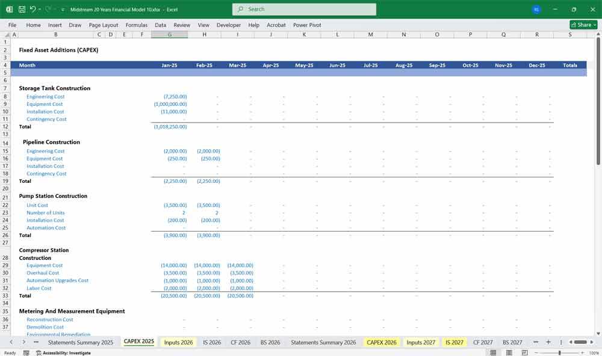The width and height of the screenshot is (602, 356).
Task: Click the macro recording status icon
Action: click(26, 352)
